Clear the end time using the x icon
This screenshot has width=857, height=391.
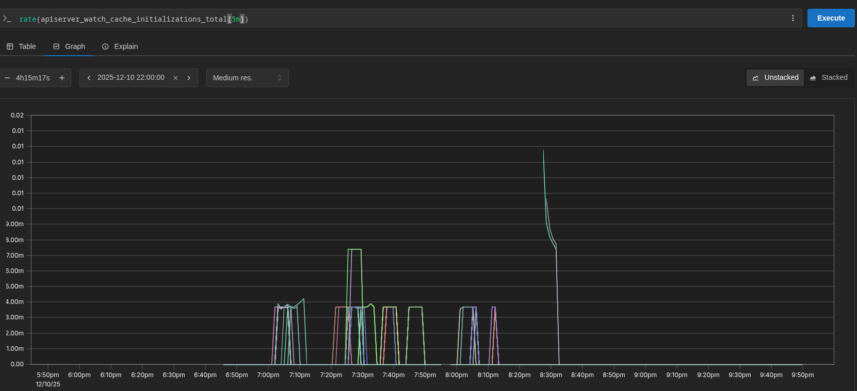[175, 78]
